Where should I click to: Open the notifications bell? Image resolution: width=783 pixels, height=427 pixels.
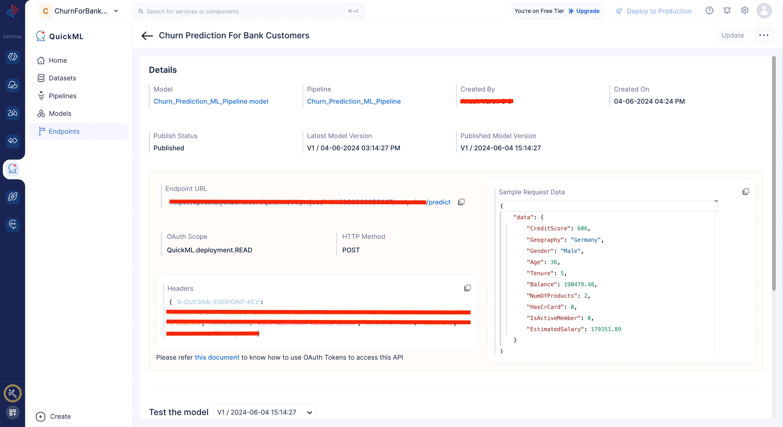727,11
